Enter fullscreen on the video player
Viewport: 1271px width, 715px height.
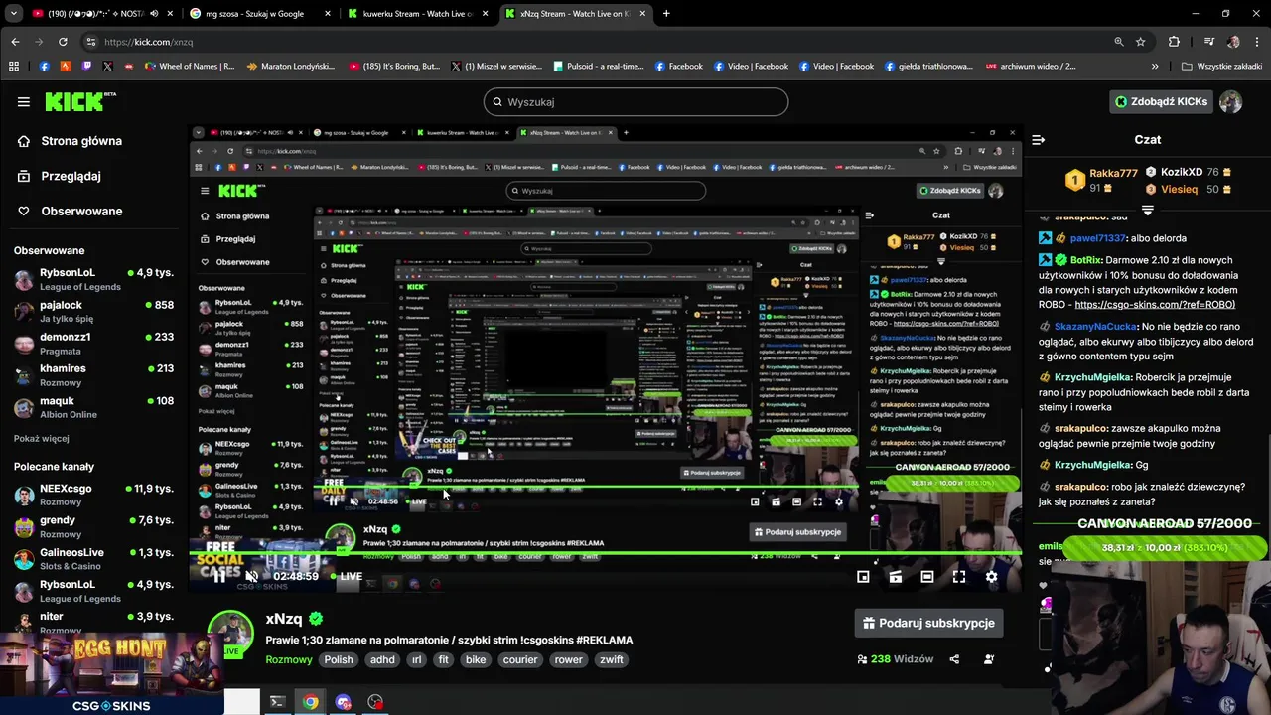[x=959, y=576]
